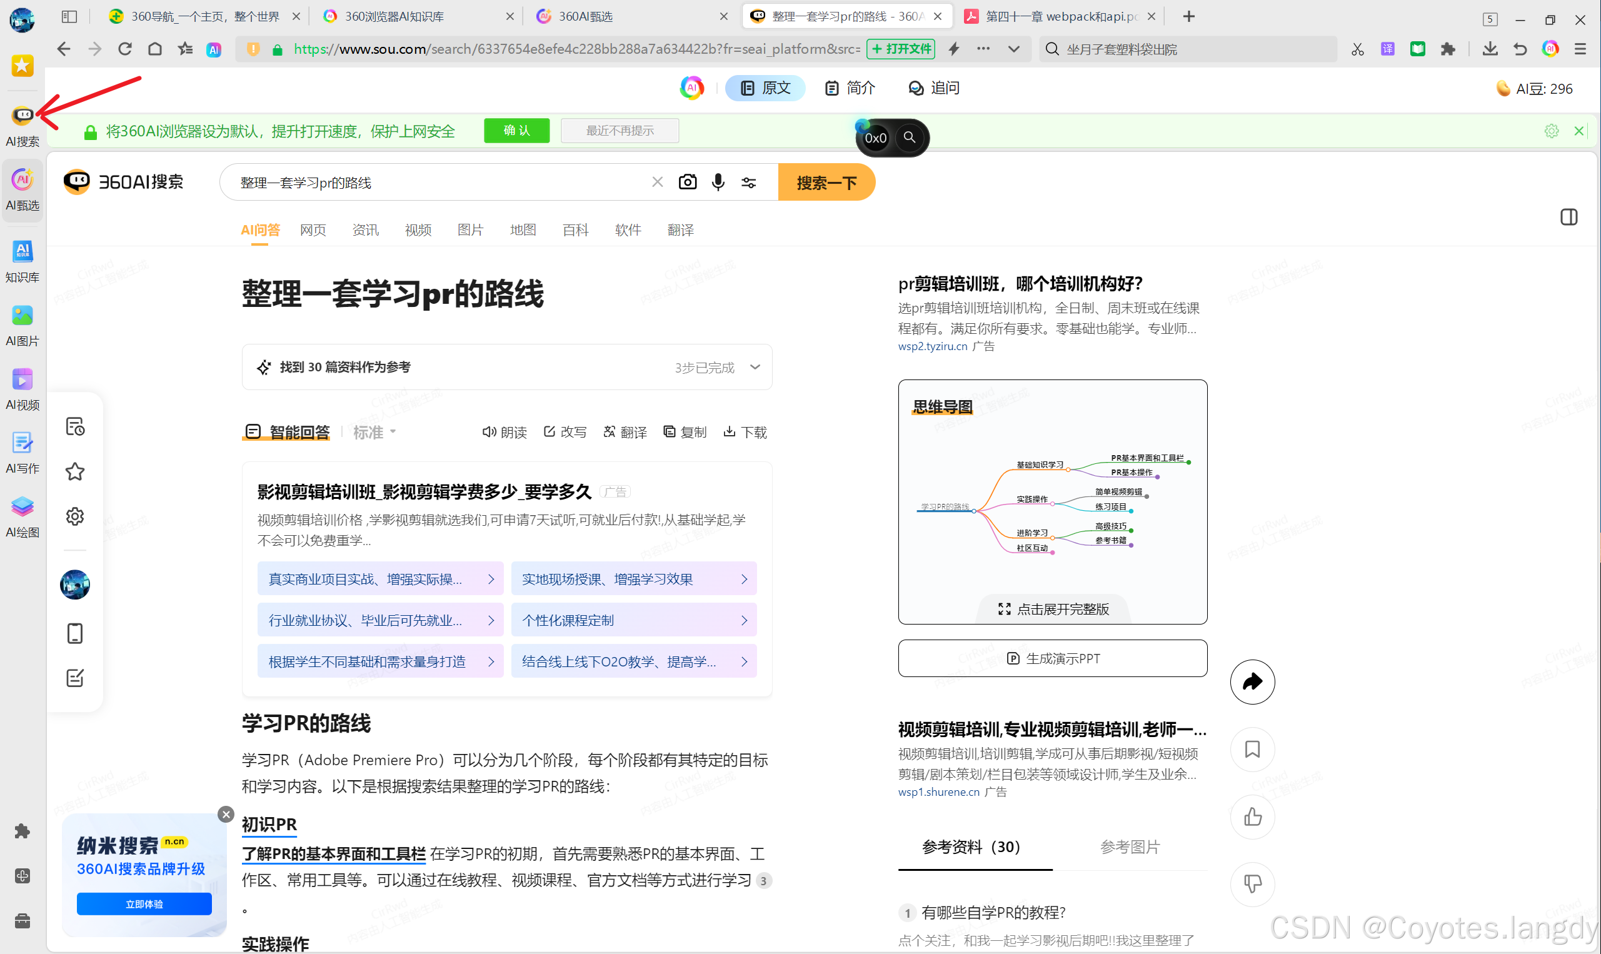The image size is (1601, 954).
Task: Click the thumbs-up like icon
Action: pyautogui.click(x=1252, y=816)
